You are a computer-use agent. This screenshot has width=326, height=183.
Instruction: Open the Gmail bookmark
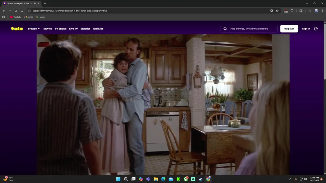pyautogui.click(x=29, y=17)
